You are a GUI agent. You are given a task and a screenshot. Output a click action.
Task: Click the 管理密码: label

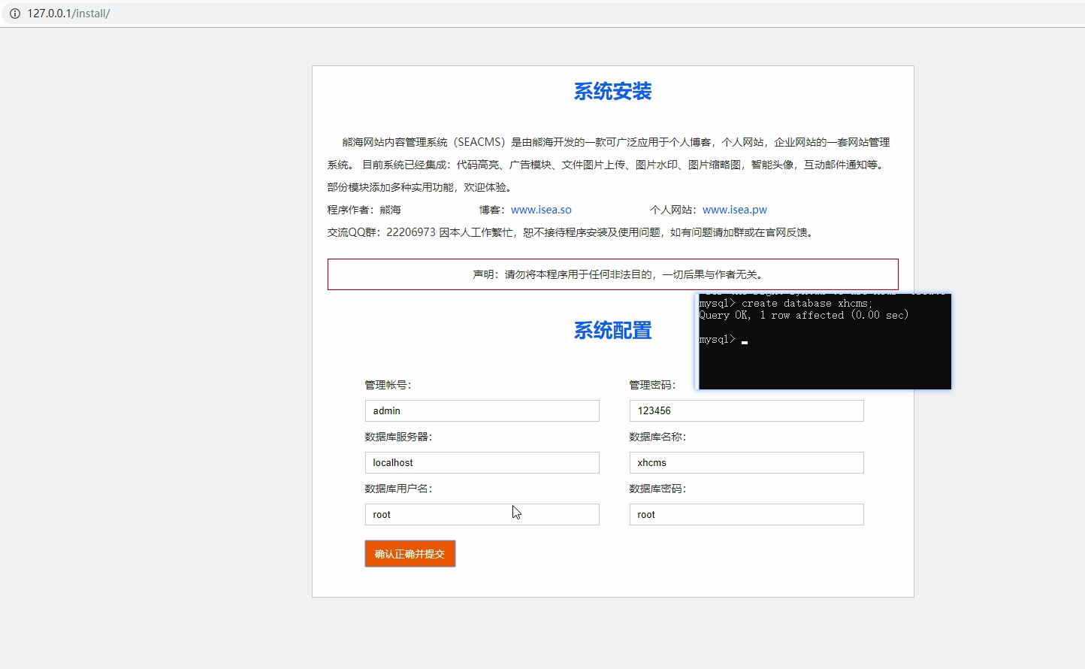tap(653, 385)
